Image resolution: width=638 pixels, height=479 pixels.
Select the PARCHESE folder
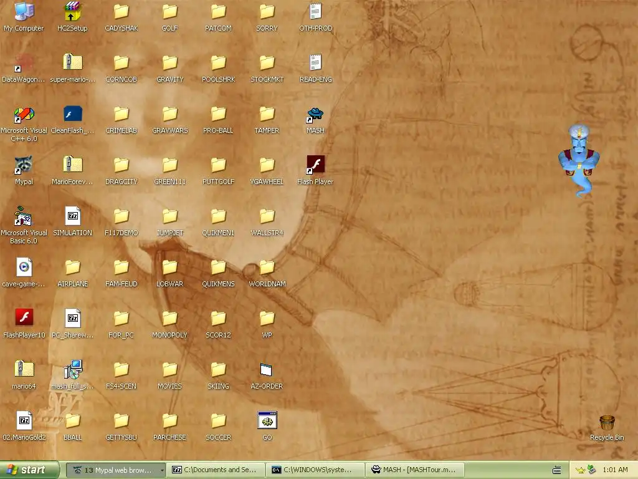[x=169, y=420]
